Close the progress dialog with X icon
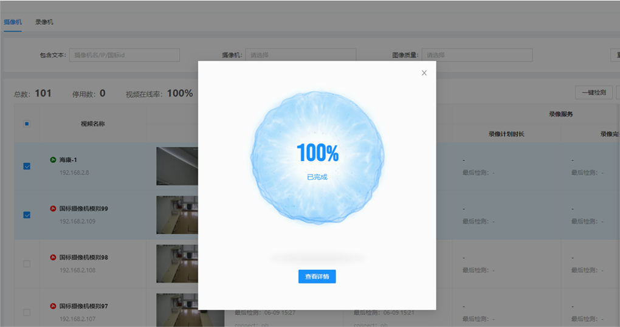The image size is (620, 327). point(424,73)
